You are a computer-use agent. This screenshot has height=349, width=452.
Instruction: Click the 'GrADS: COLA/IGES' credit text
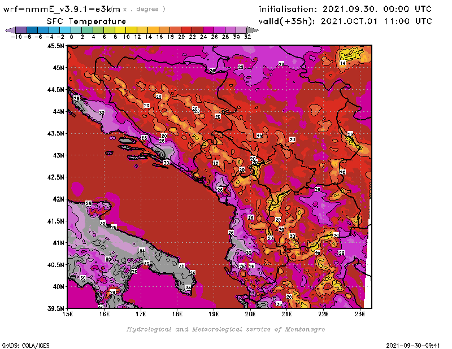(25, 345)
